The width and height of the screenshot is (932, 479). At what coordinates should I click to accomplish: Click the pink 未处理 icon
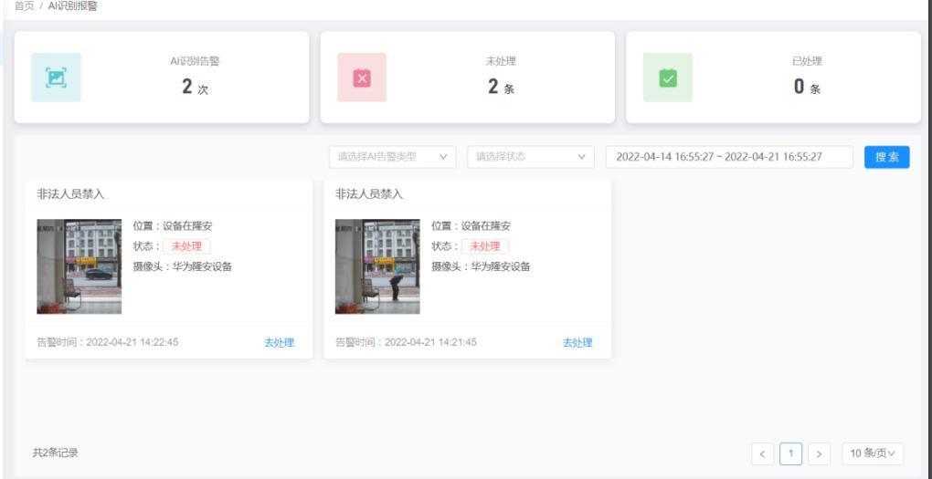point(362,78)
